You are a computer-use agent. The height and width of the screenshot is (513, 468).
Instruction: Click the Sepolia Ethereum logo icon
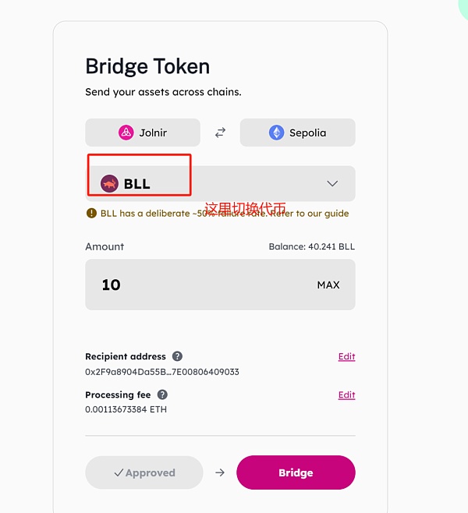[276, 133]
